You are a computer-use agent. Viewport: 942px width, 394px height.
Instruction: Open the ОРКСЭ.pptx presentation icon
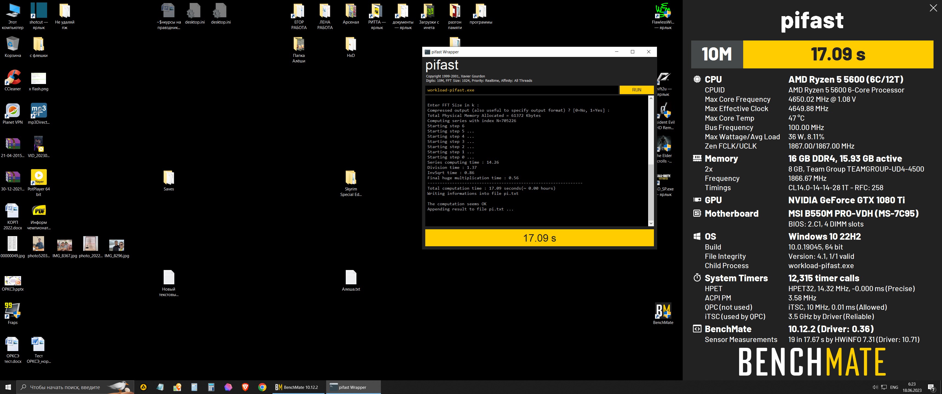point(13,283)
